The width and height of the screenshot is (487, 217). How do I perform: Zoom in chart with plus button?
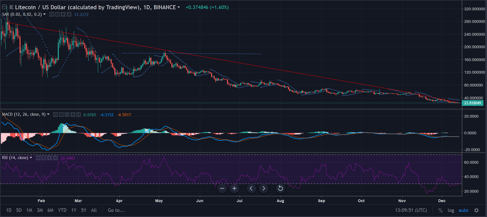[x=235, y=188]
